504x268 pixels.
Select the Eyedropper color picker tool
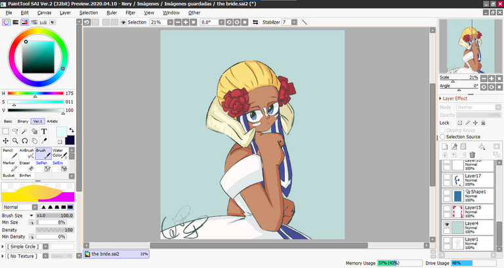44,141
